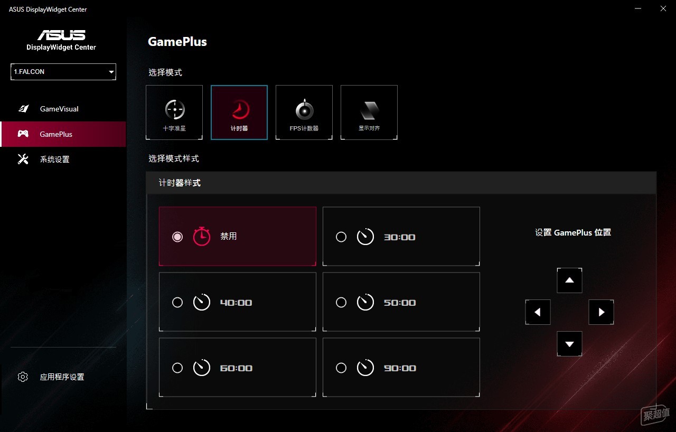Move GamePlus position right with arrow
676x432 pixels.
click(601, 312)
